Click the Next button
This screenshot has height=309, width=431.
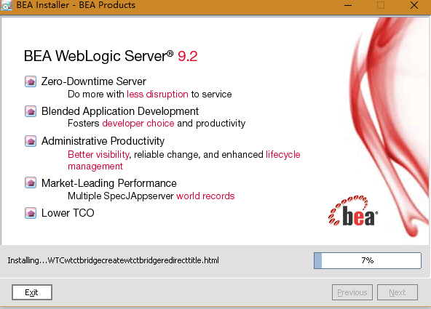coord(398,292)
